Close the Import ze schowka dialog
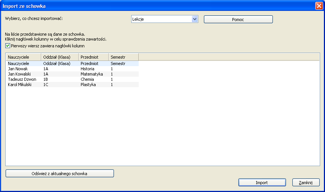325x192 pixels. coord(318,6)
